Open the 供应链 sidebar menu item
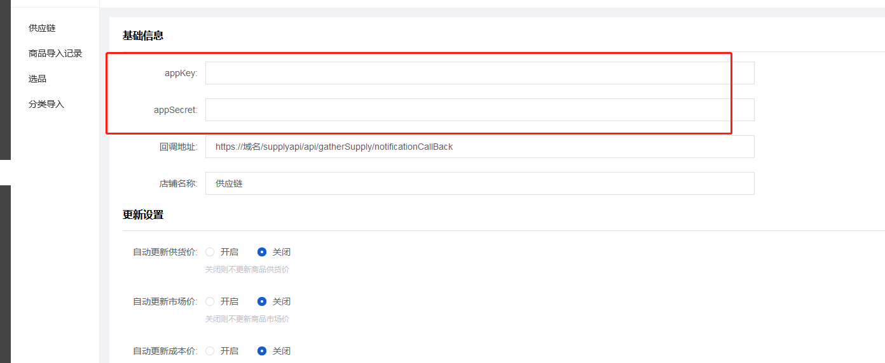Viewport: 885px width, 363px height. (42, 28)
